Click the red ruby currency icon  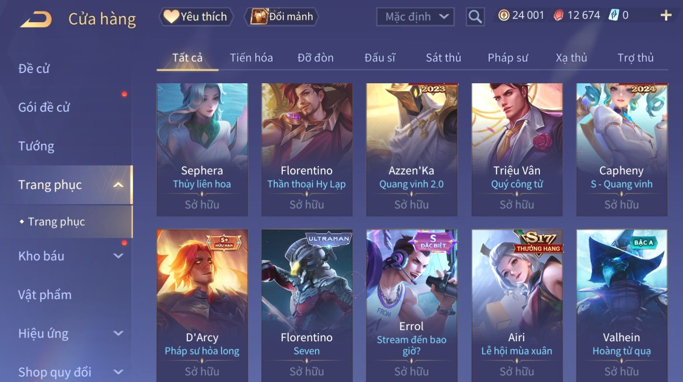tap(558, 15)
